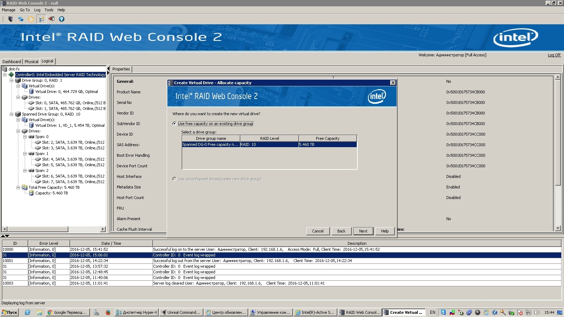The height and width of the screenshot is (317, 564).
Task: Click the server icon in the toolbar
Action: [x=11, y=19]
